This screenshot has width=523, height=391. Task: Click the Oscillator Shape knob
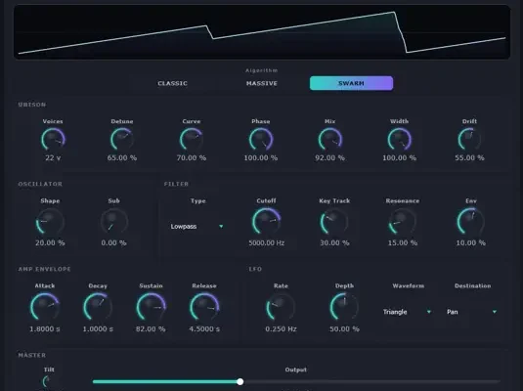click(50, 222)
